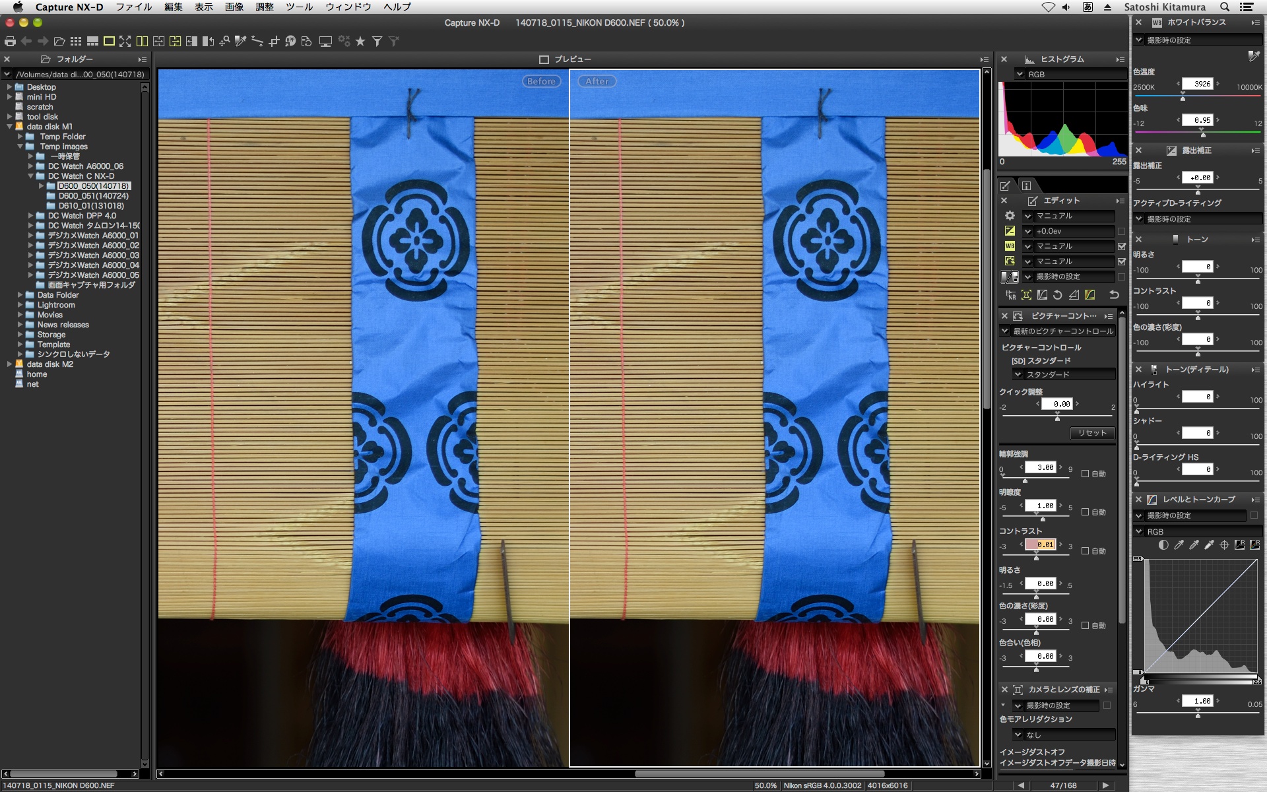Open the 色モアレリダクション なし dropdown
This screenshot has width=1267, height=792.
1063,735
